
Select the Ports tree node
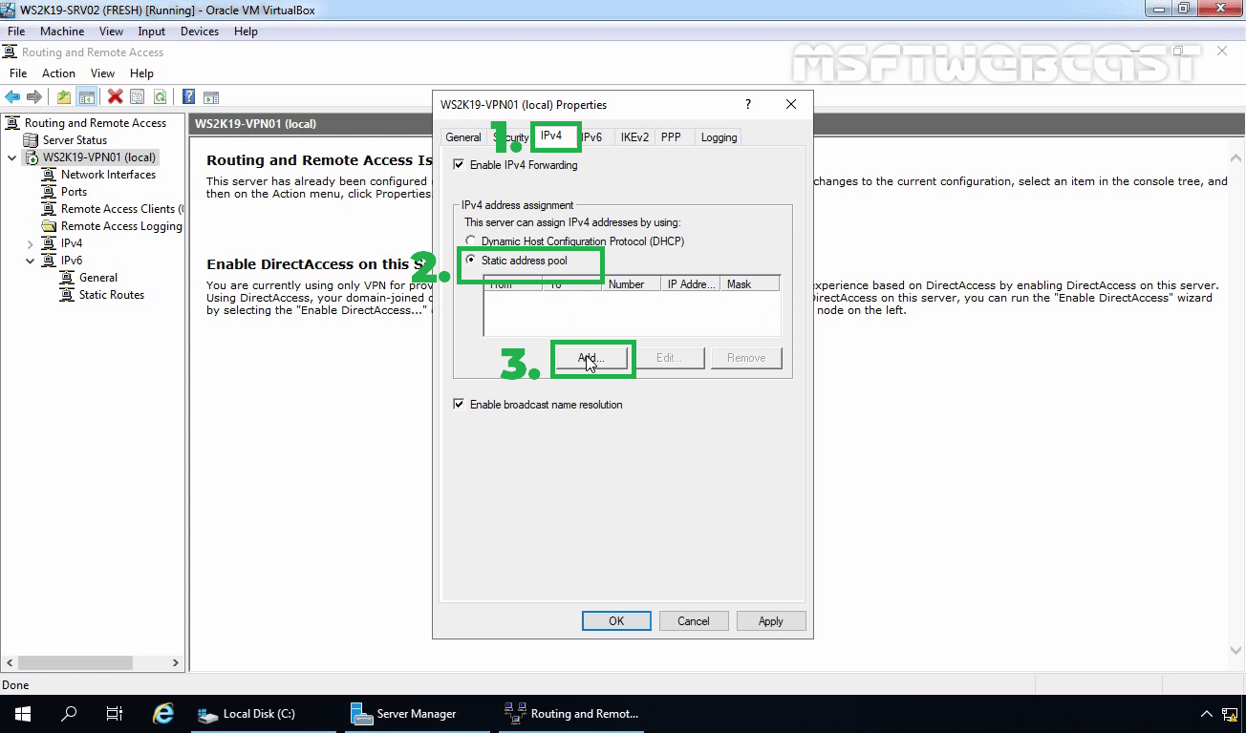74,192
